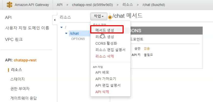Viewport: 213px width, 102px height.
Task: Select /chat (8uxzhd) breadcrumb
Action: [154, 5]
